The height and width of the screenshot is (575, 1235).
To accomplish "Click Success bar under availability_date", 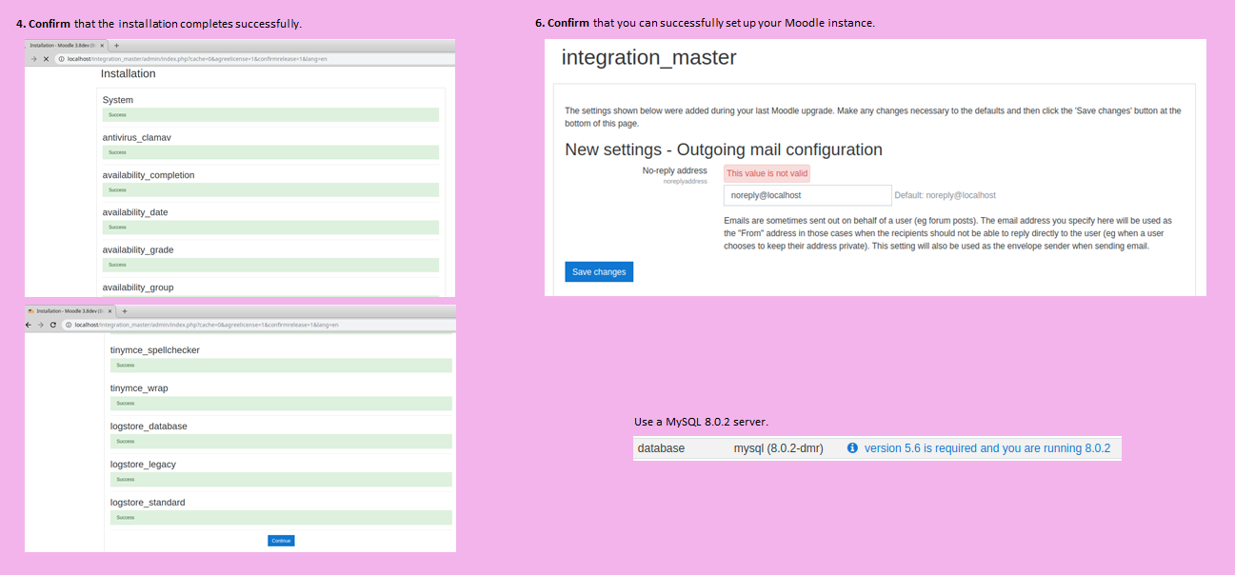I will coord(270,228).
